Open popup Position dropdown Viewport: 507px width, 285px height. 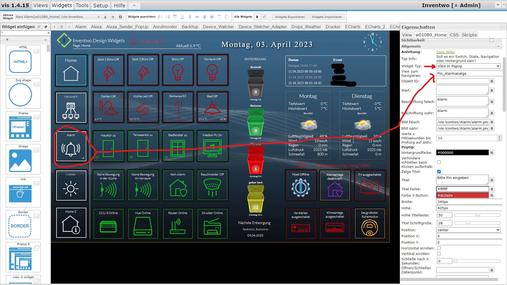(x=468, y=230)
